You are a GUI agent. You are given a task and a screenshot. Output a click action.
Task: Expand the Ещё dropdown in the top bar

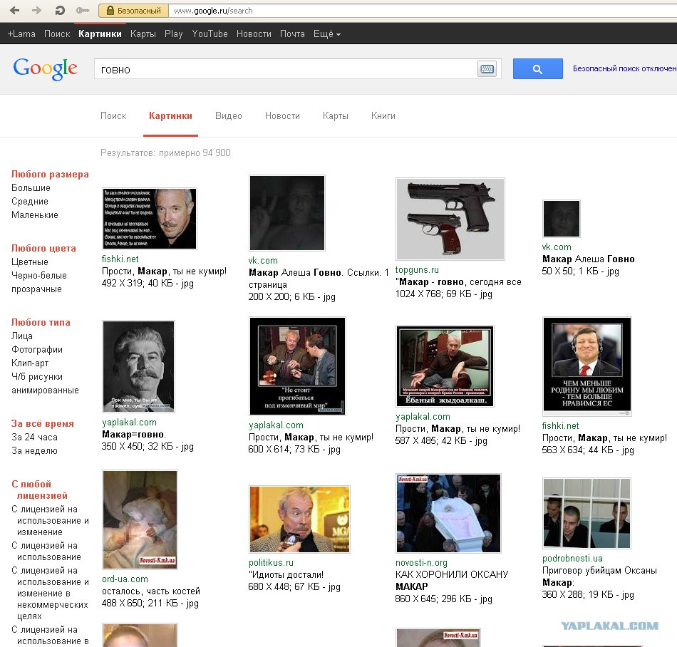click(x=327, y=33)
